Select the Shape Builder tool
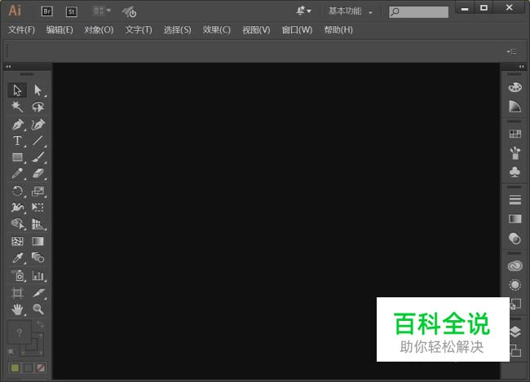This screenshot has height=382, width=530. (x=17, y=224)
